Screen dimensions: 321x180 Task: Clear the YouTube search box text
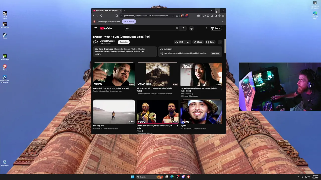coord(177,28)
